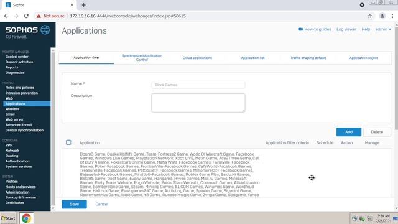
Task: Click the Cancel link
Action: [x=102, y=204]
